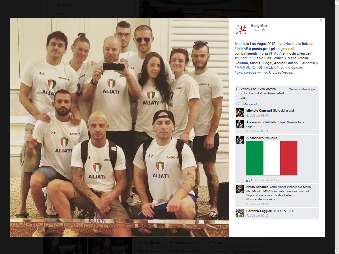Open Natas Sananda's profile avatar
Image resolution: width=339 pixels, height=254 pixels.
click(240, 189)
